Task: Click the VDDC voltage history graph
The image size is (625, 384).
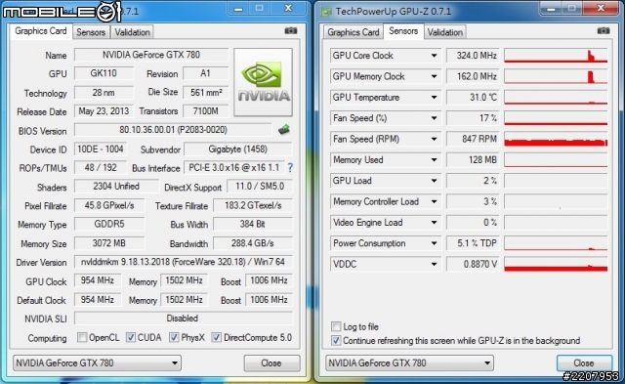Action: [556, 264]
